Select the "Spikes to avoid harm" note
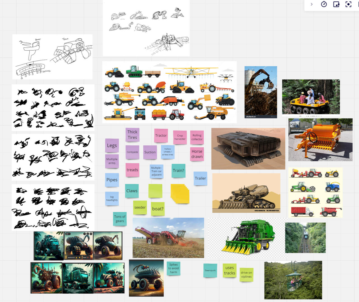The image size is (359, 302). pos(173,268)
